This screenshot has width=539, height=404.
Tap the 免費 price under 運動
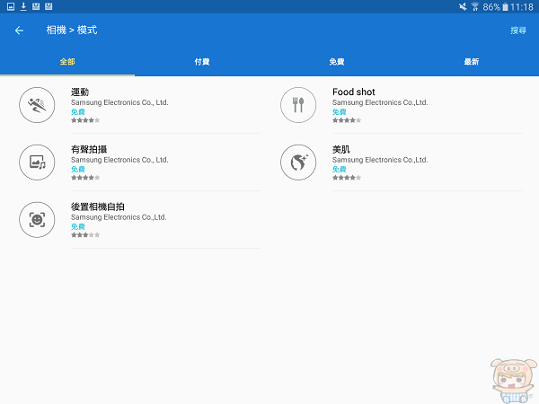(x=78, y=112)
